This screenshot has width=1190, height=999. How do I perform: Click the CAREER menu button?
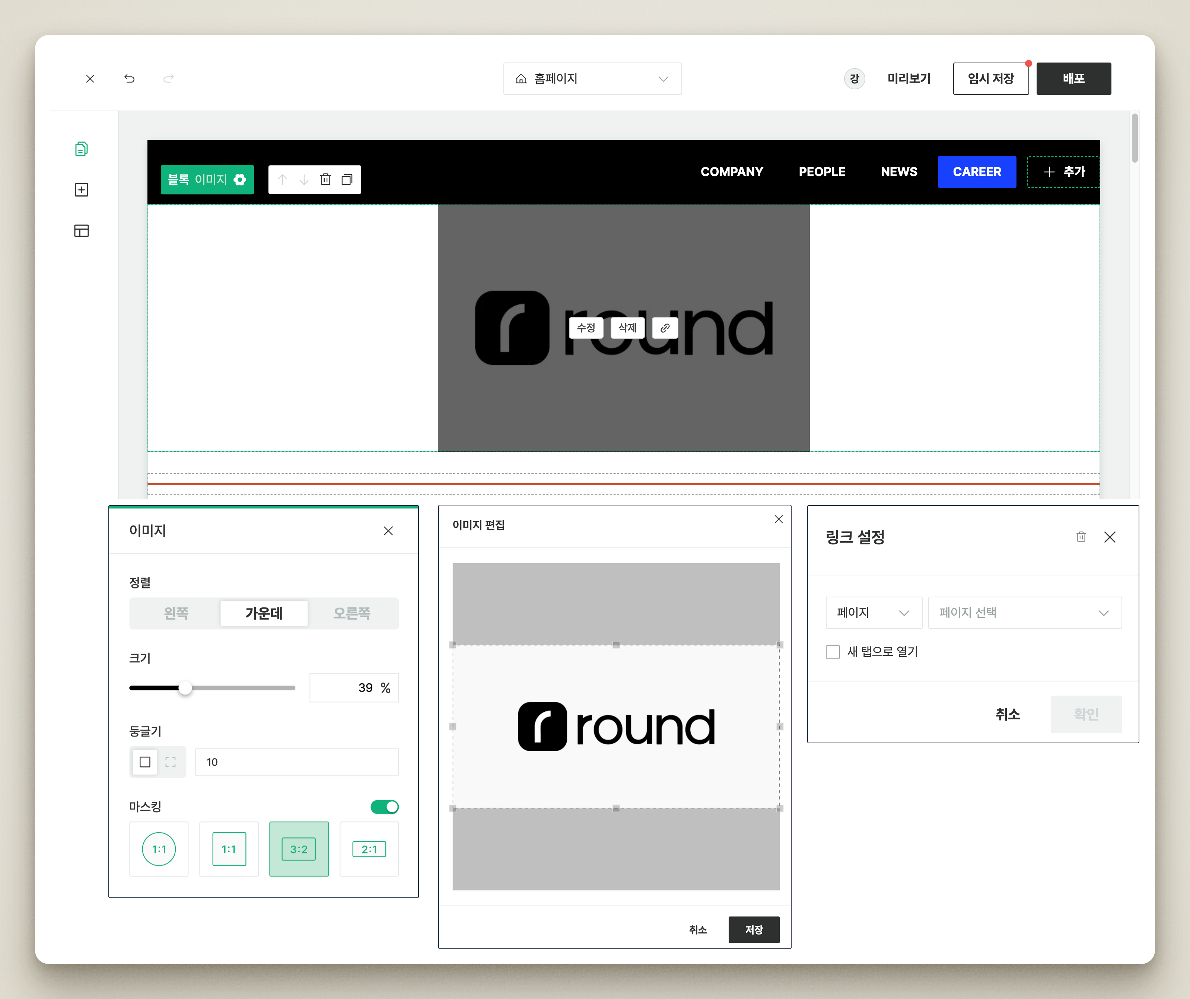pyautogui.click(x=977, y=172)
